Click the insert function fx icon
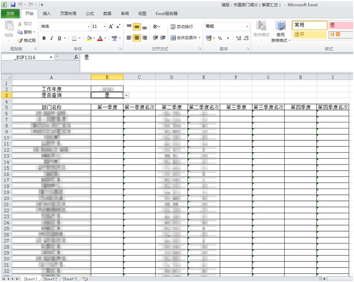354x282 pixels. (x=76, y=57)
